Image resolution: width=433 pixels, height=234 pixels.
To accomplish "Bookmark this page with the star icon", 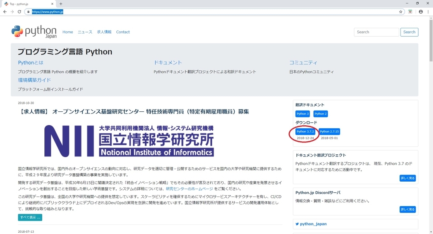I will click(401, 12).
